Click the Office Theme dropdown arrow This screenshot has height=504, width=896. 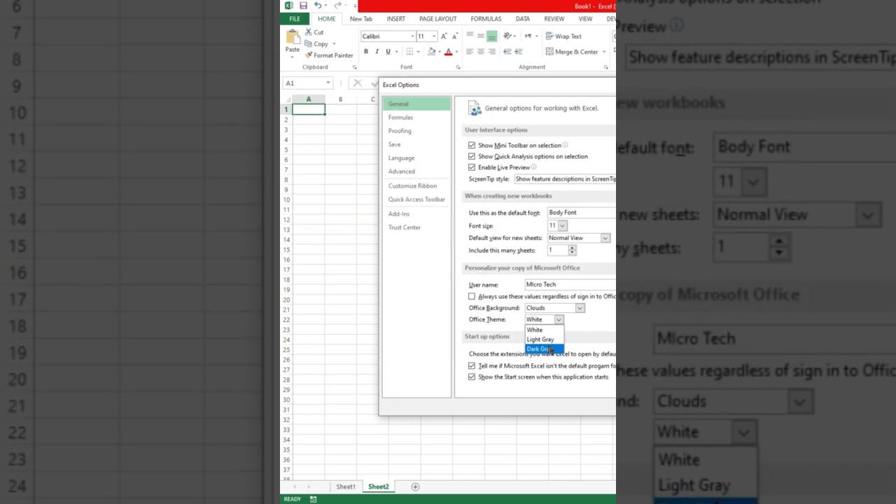click(559, 319)
